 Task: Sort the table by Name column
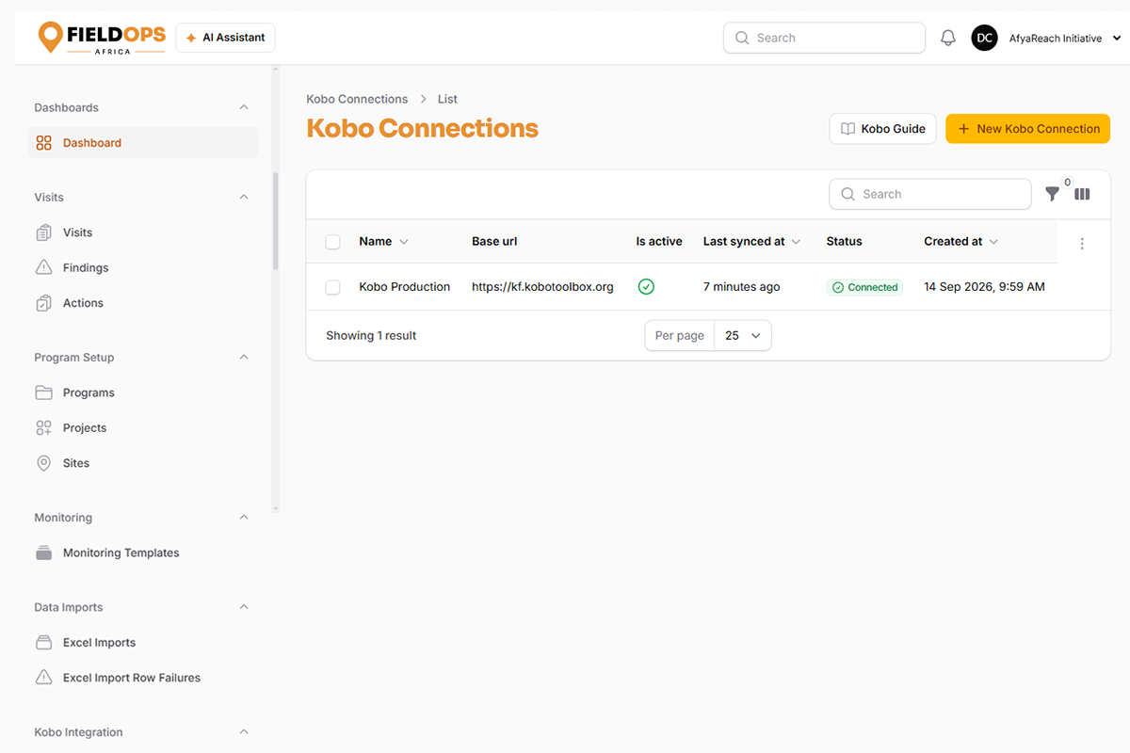pyautogui.click(x=383, y=242)
